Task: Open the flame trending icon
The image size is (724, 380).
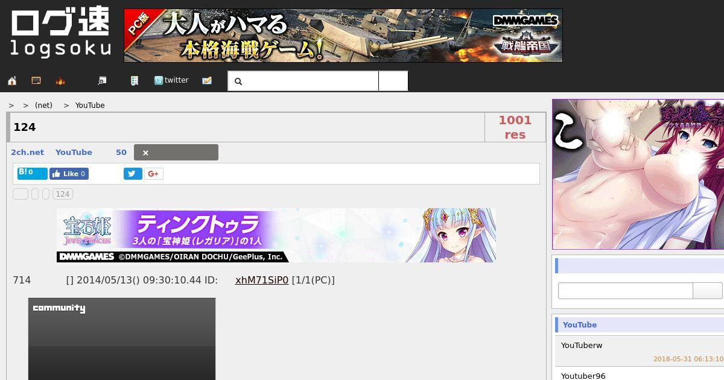Action: (60, 80)
